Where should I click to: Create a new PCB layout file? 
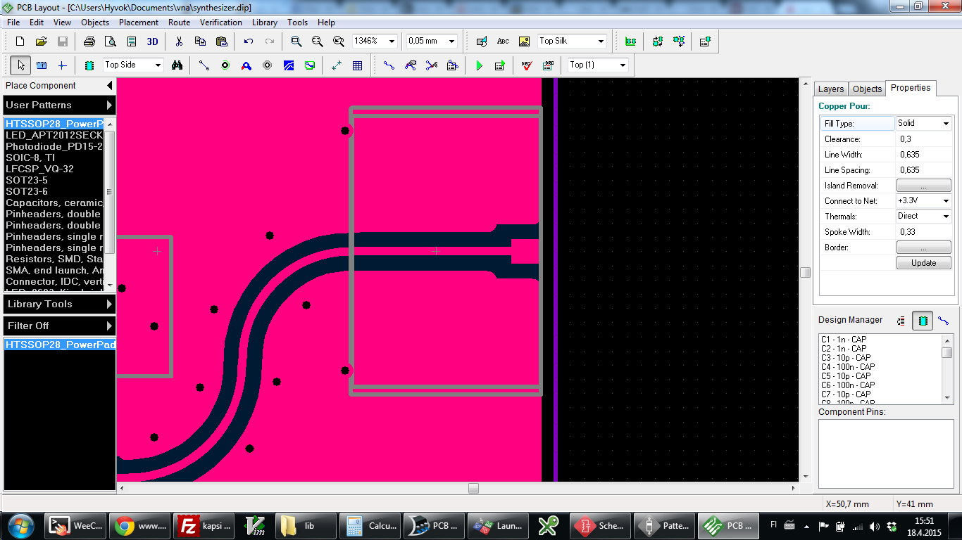click(20, 41)
